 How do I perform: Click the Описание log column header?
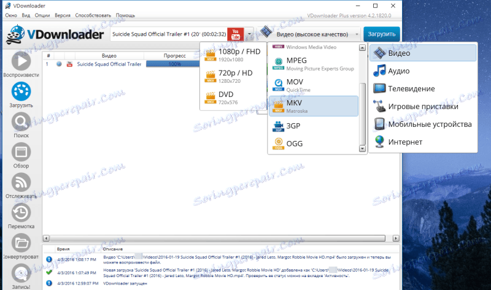click(113, 250)
